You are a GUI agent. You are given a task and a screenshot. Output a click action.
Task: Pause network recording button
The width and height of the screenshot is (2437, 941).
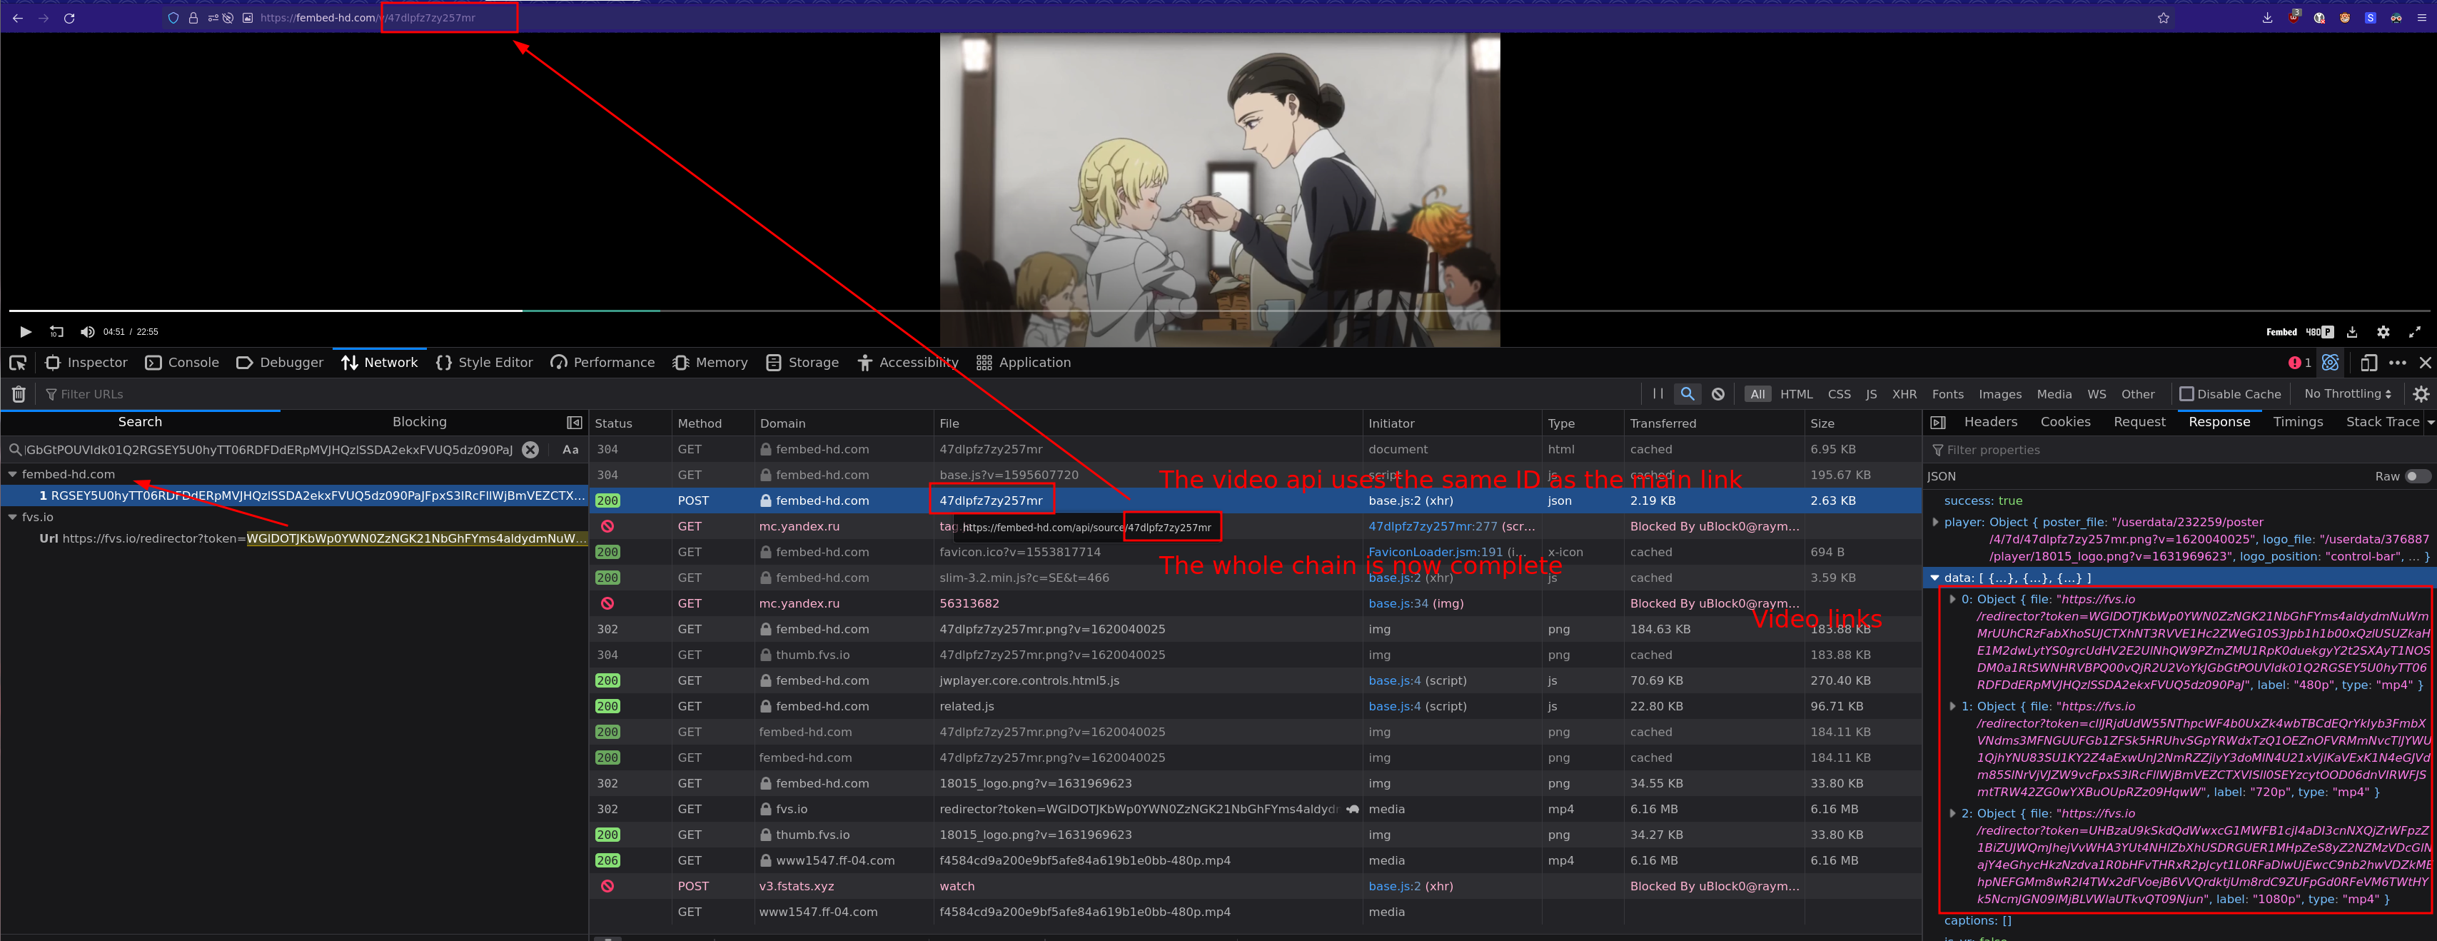click(1658, 394)
